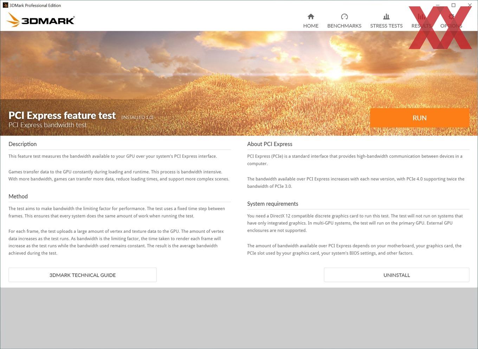Image resolution: width=478 pixels, height=349 pixels.
Task: Uninstall the PCI Express feature test
Action: pos(396,275)
